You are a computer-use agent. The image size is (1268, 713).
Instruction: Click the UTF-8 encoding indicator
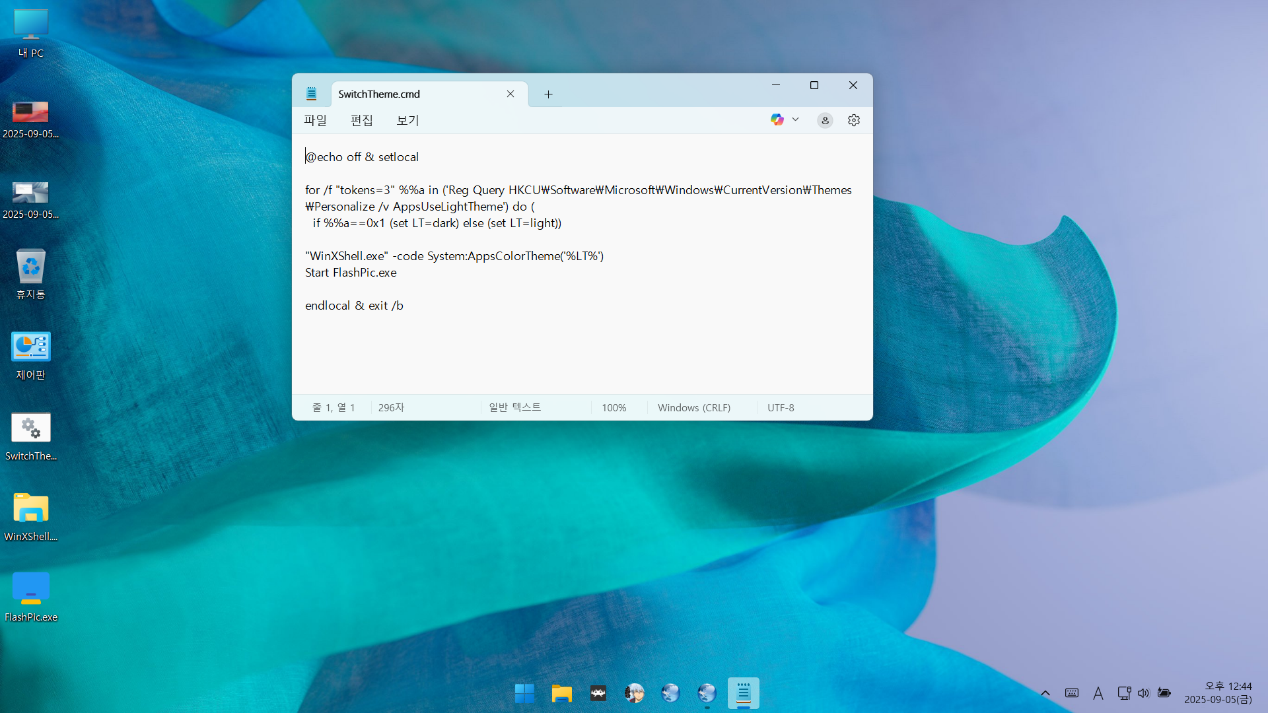(x=781, y=408)
